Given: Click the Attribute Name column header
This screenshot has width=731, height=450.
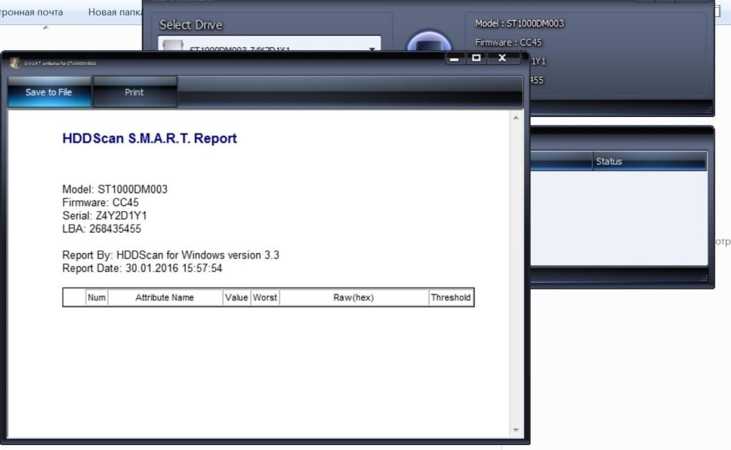Looking at the screenshot, I should coord(165,297).
